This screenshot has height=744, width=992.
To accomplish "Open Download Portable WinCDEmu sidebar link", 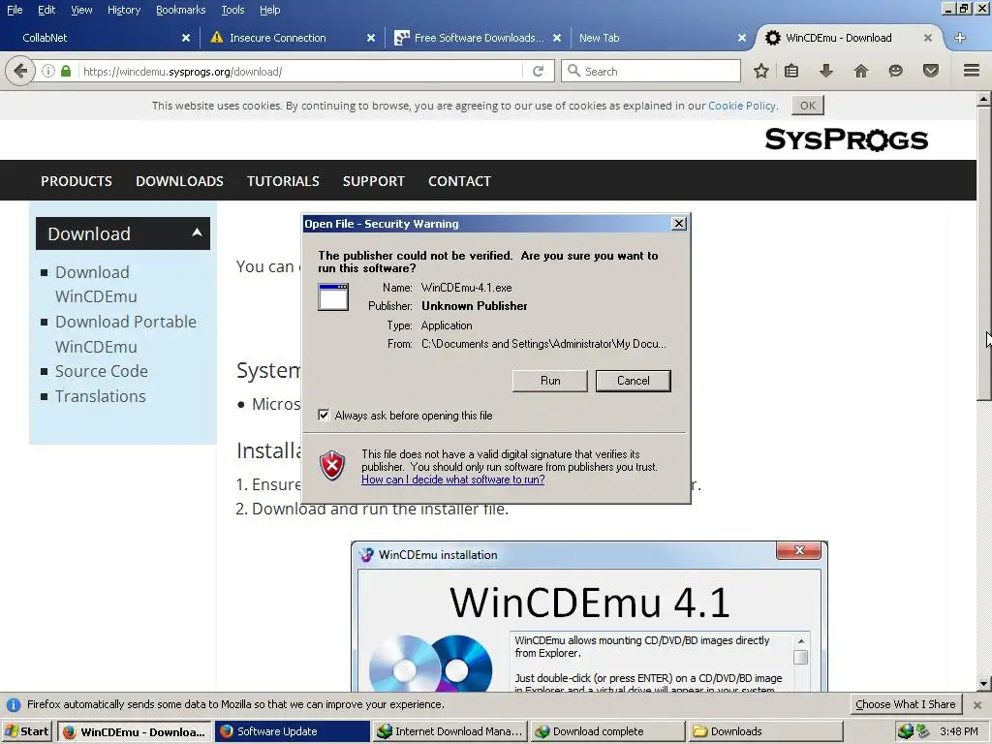I will click(126, 334).
